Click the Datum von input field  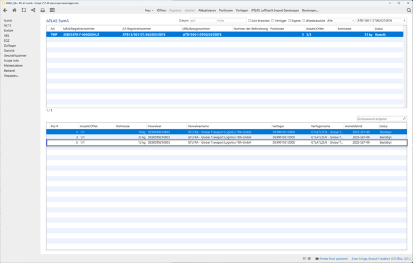[x=203, y=20]
